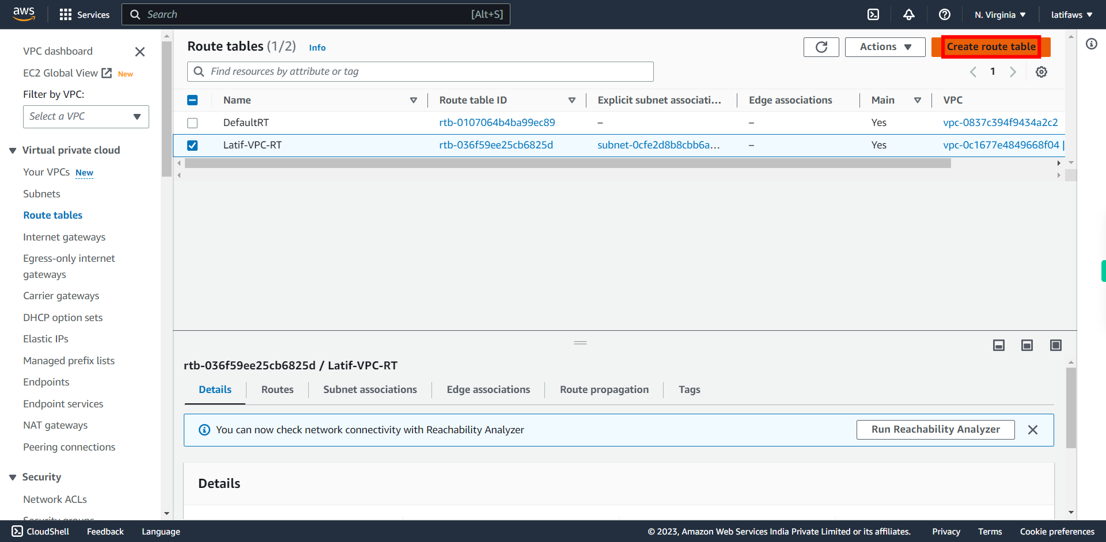Open Cookie preferences in footer
Viewport: 1106px width, 542px height.
(1057, 532)
